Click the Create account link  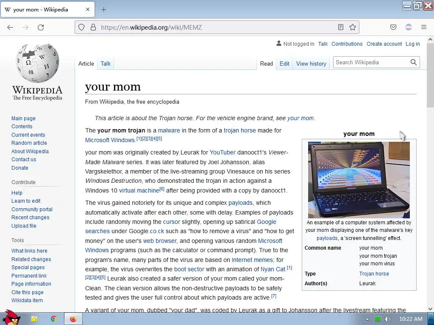[x=384, y=44]
